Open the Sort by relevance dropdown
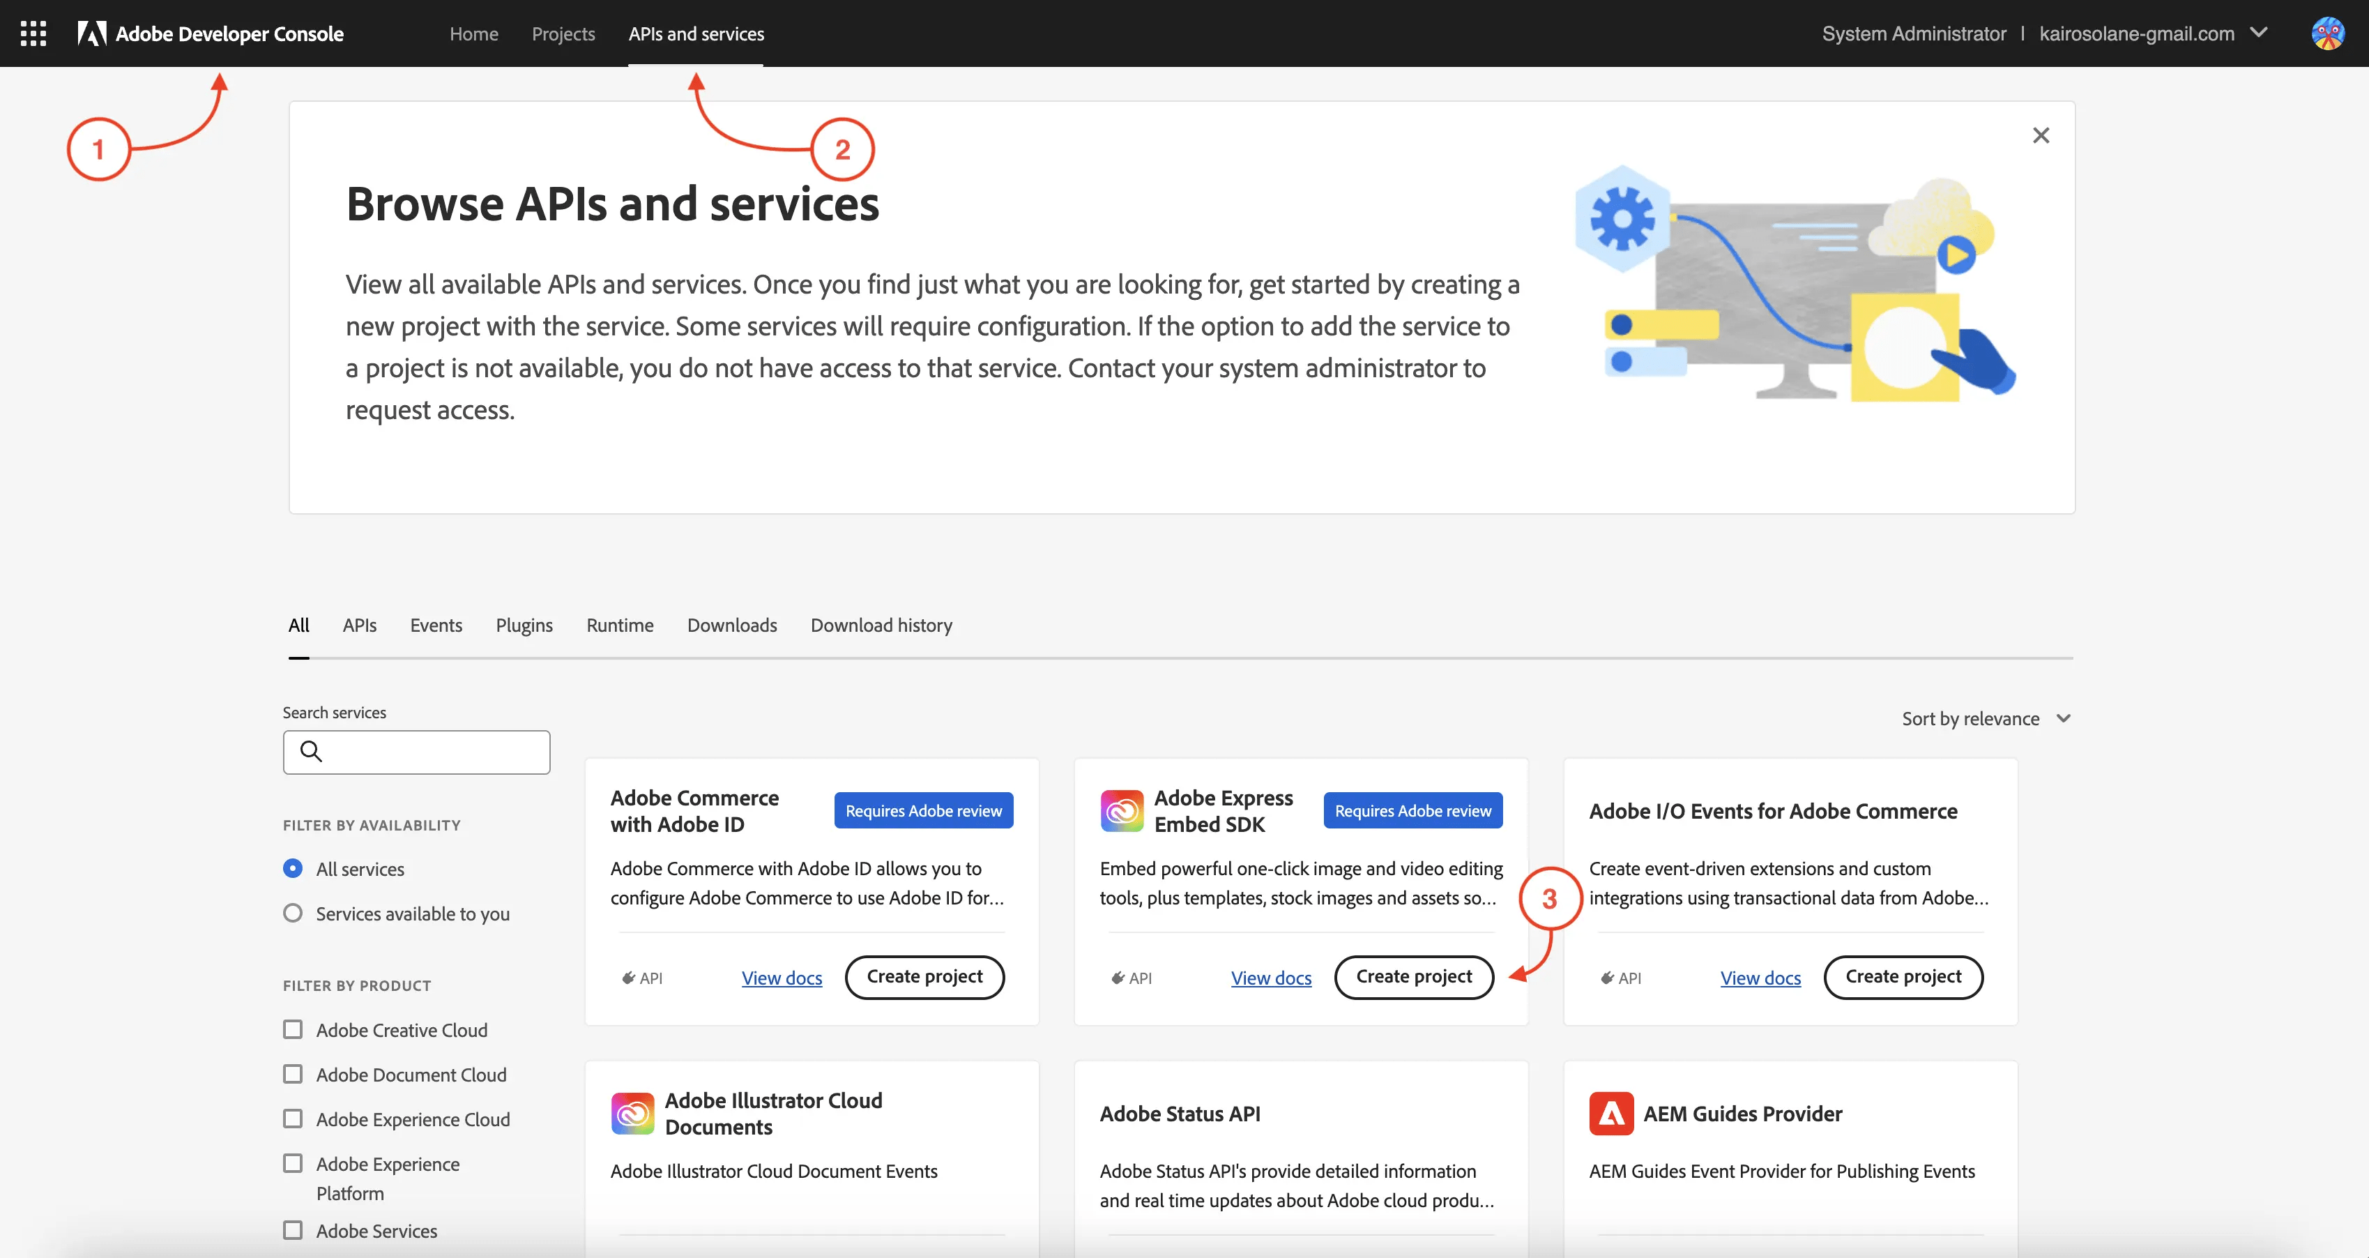Image resolution: width=2369 pixels, height=1258 pixels. [1986, 719]
